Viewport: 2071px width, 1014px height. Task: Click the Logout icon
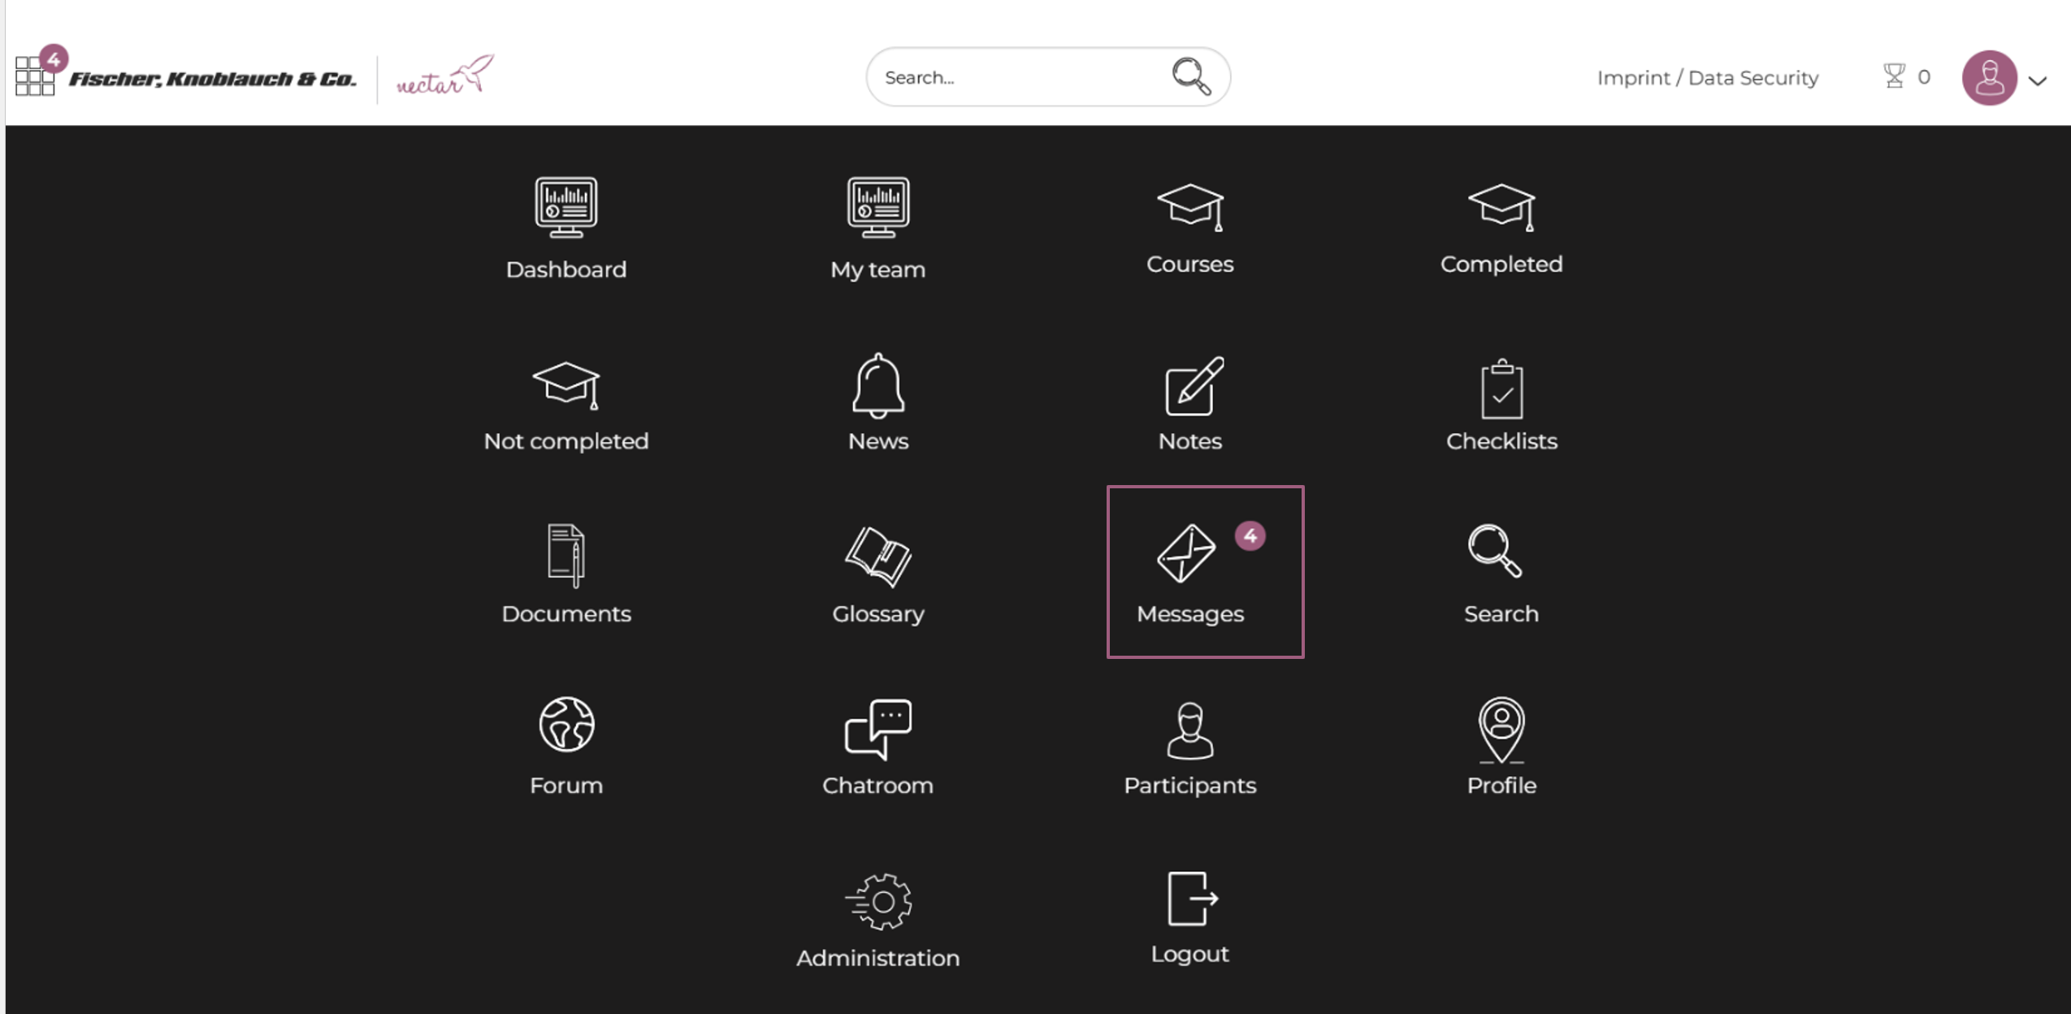[x=1189, y=899]
